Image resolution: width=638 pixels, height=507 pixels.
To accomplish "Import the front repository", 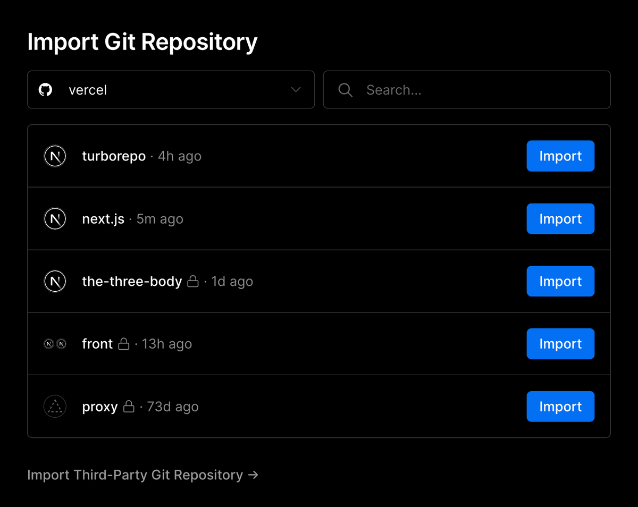I will [560, 344].
